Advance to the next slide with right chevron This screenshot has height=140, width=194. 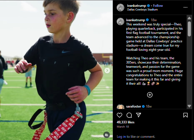pyautogui.click(x=107, y=71)
